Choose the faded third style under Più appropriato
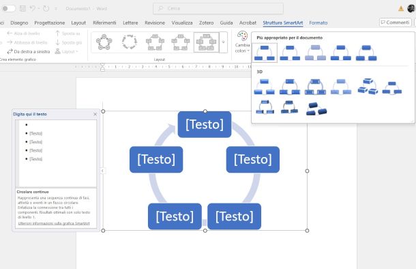The image size is (416, 269). 316,53
